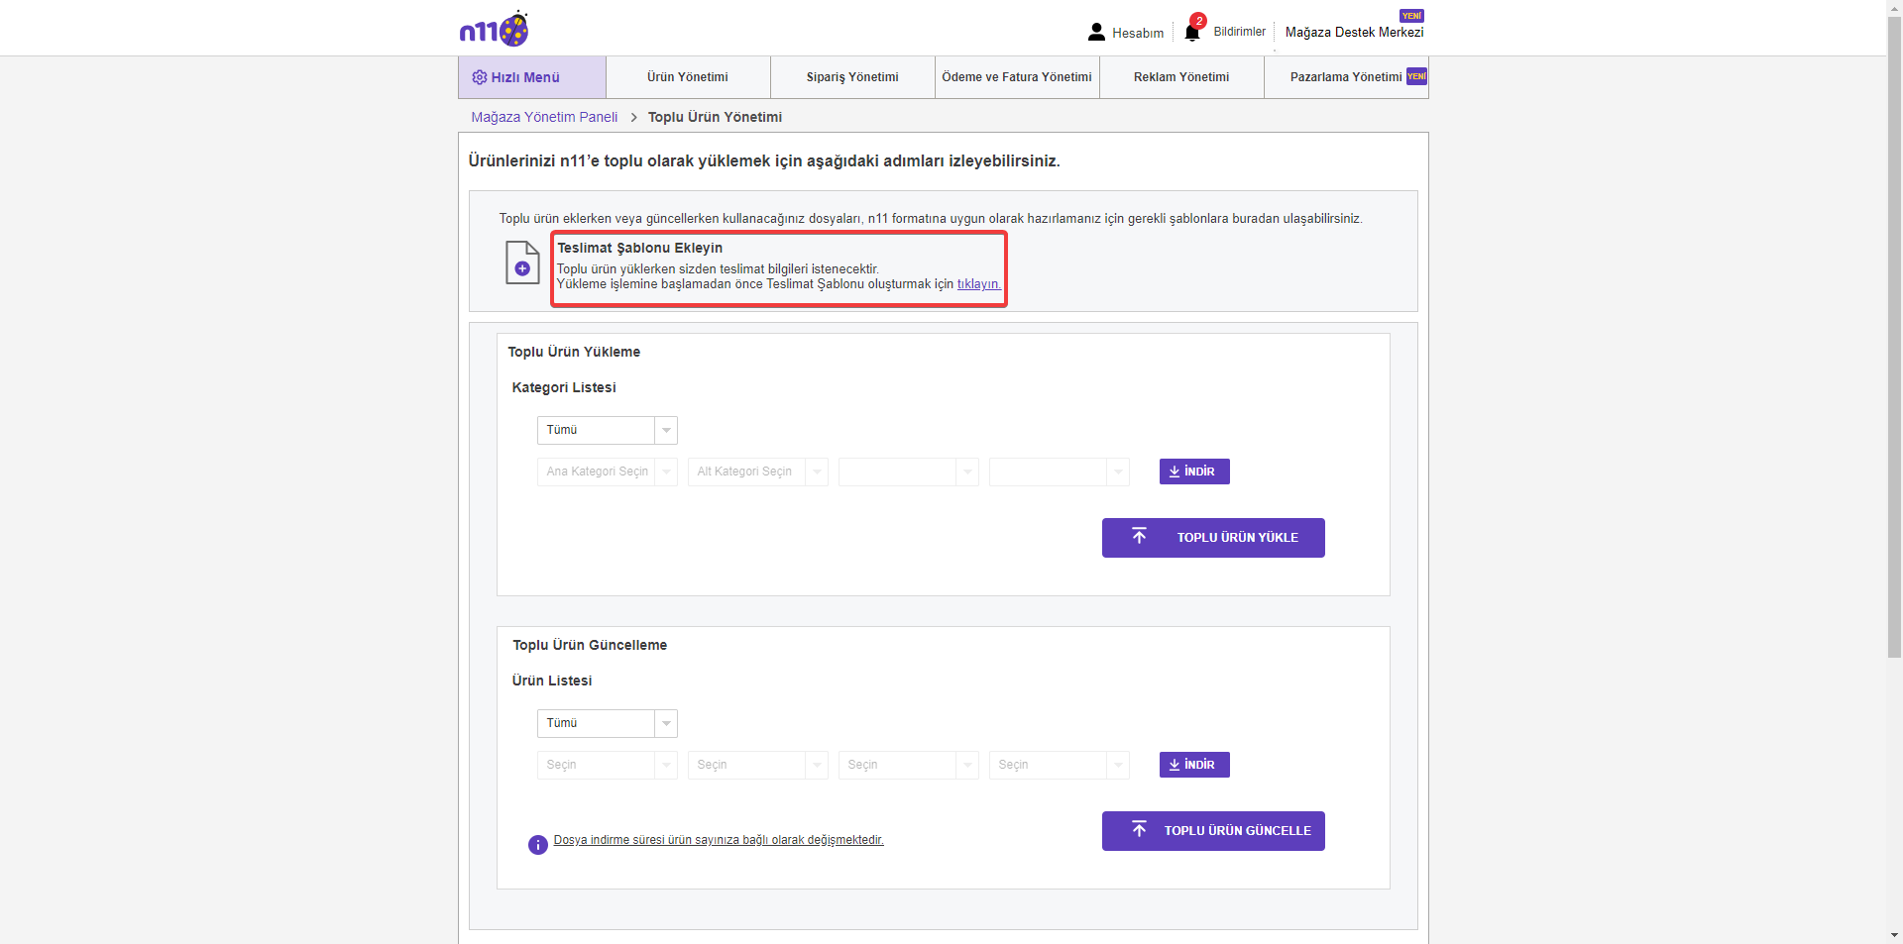Open the second Seçin dropdown in Ürün Listesi

point(758,765)
